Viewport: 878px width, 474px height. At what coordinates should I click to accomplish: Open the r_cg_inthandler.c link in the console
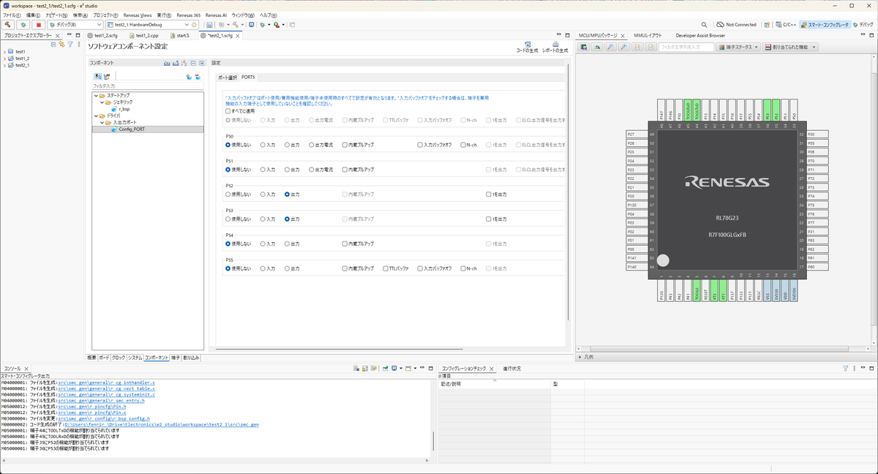click(x=107, y=383)
